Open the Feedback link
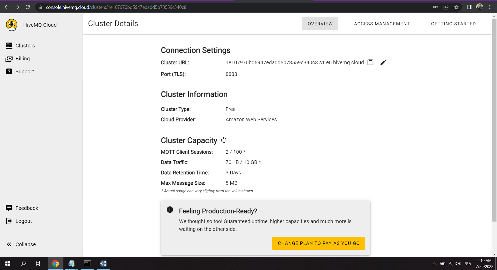The image size is (497, 270). (27, 208)
